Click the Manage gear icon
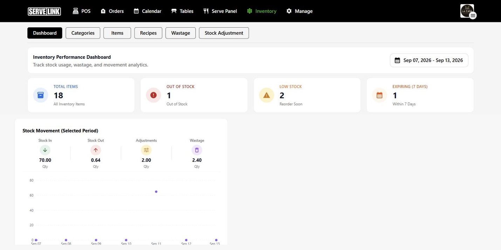The width and height of the screenshot is (501, 250). (x=289, y=11)
